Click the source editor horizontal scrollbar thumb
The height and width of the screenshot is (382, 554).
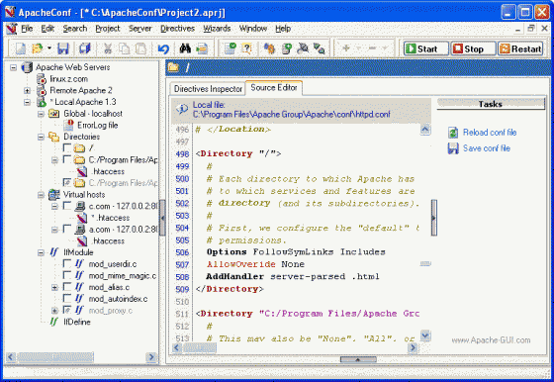pos(200,348)
